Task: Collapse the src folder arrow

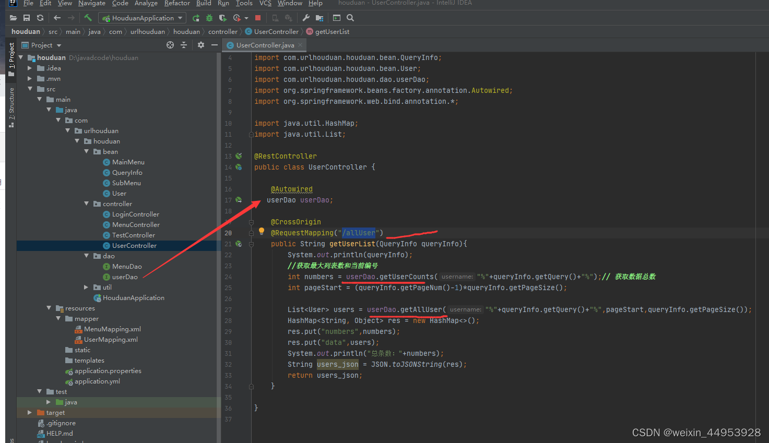Action: pyautogui.click(x=30, y=89)
